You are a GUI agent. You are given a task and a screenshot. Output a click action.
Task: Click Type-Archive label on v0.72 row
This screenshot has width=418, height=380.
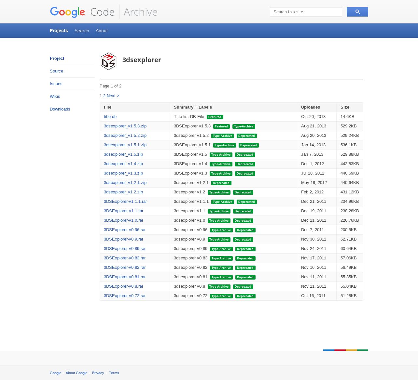[x=221, y=296]
